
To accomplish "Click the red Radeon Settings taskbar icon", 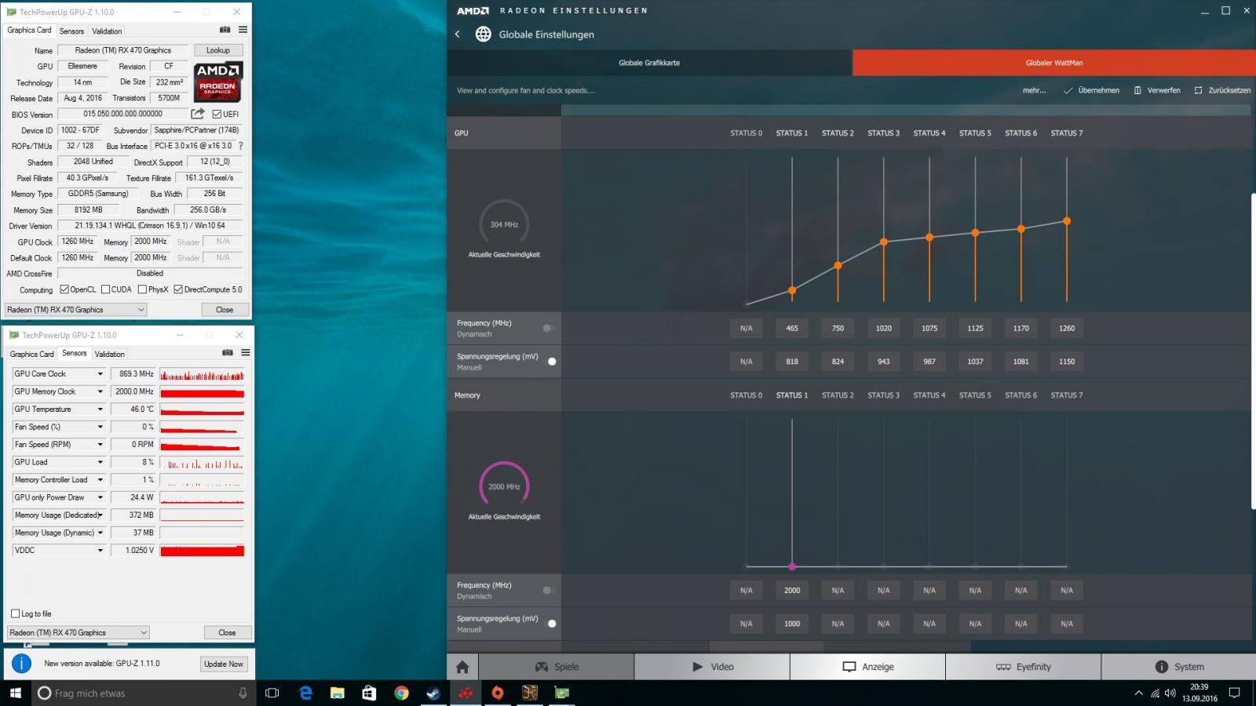I will pyautogui.click(x=466, y=693).
